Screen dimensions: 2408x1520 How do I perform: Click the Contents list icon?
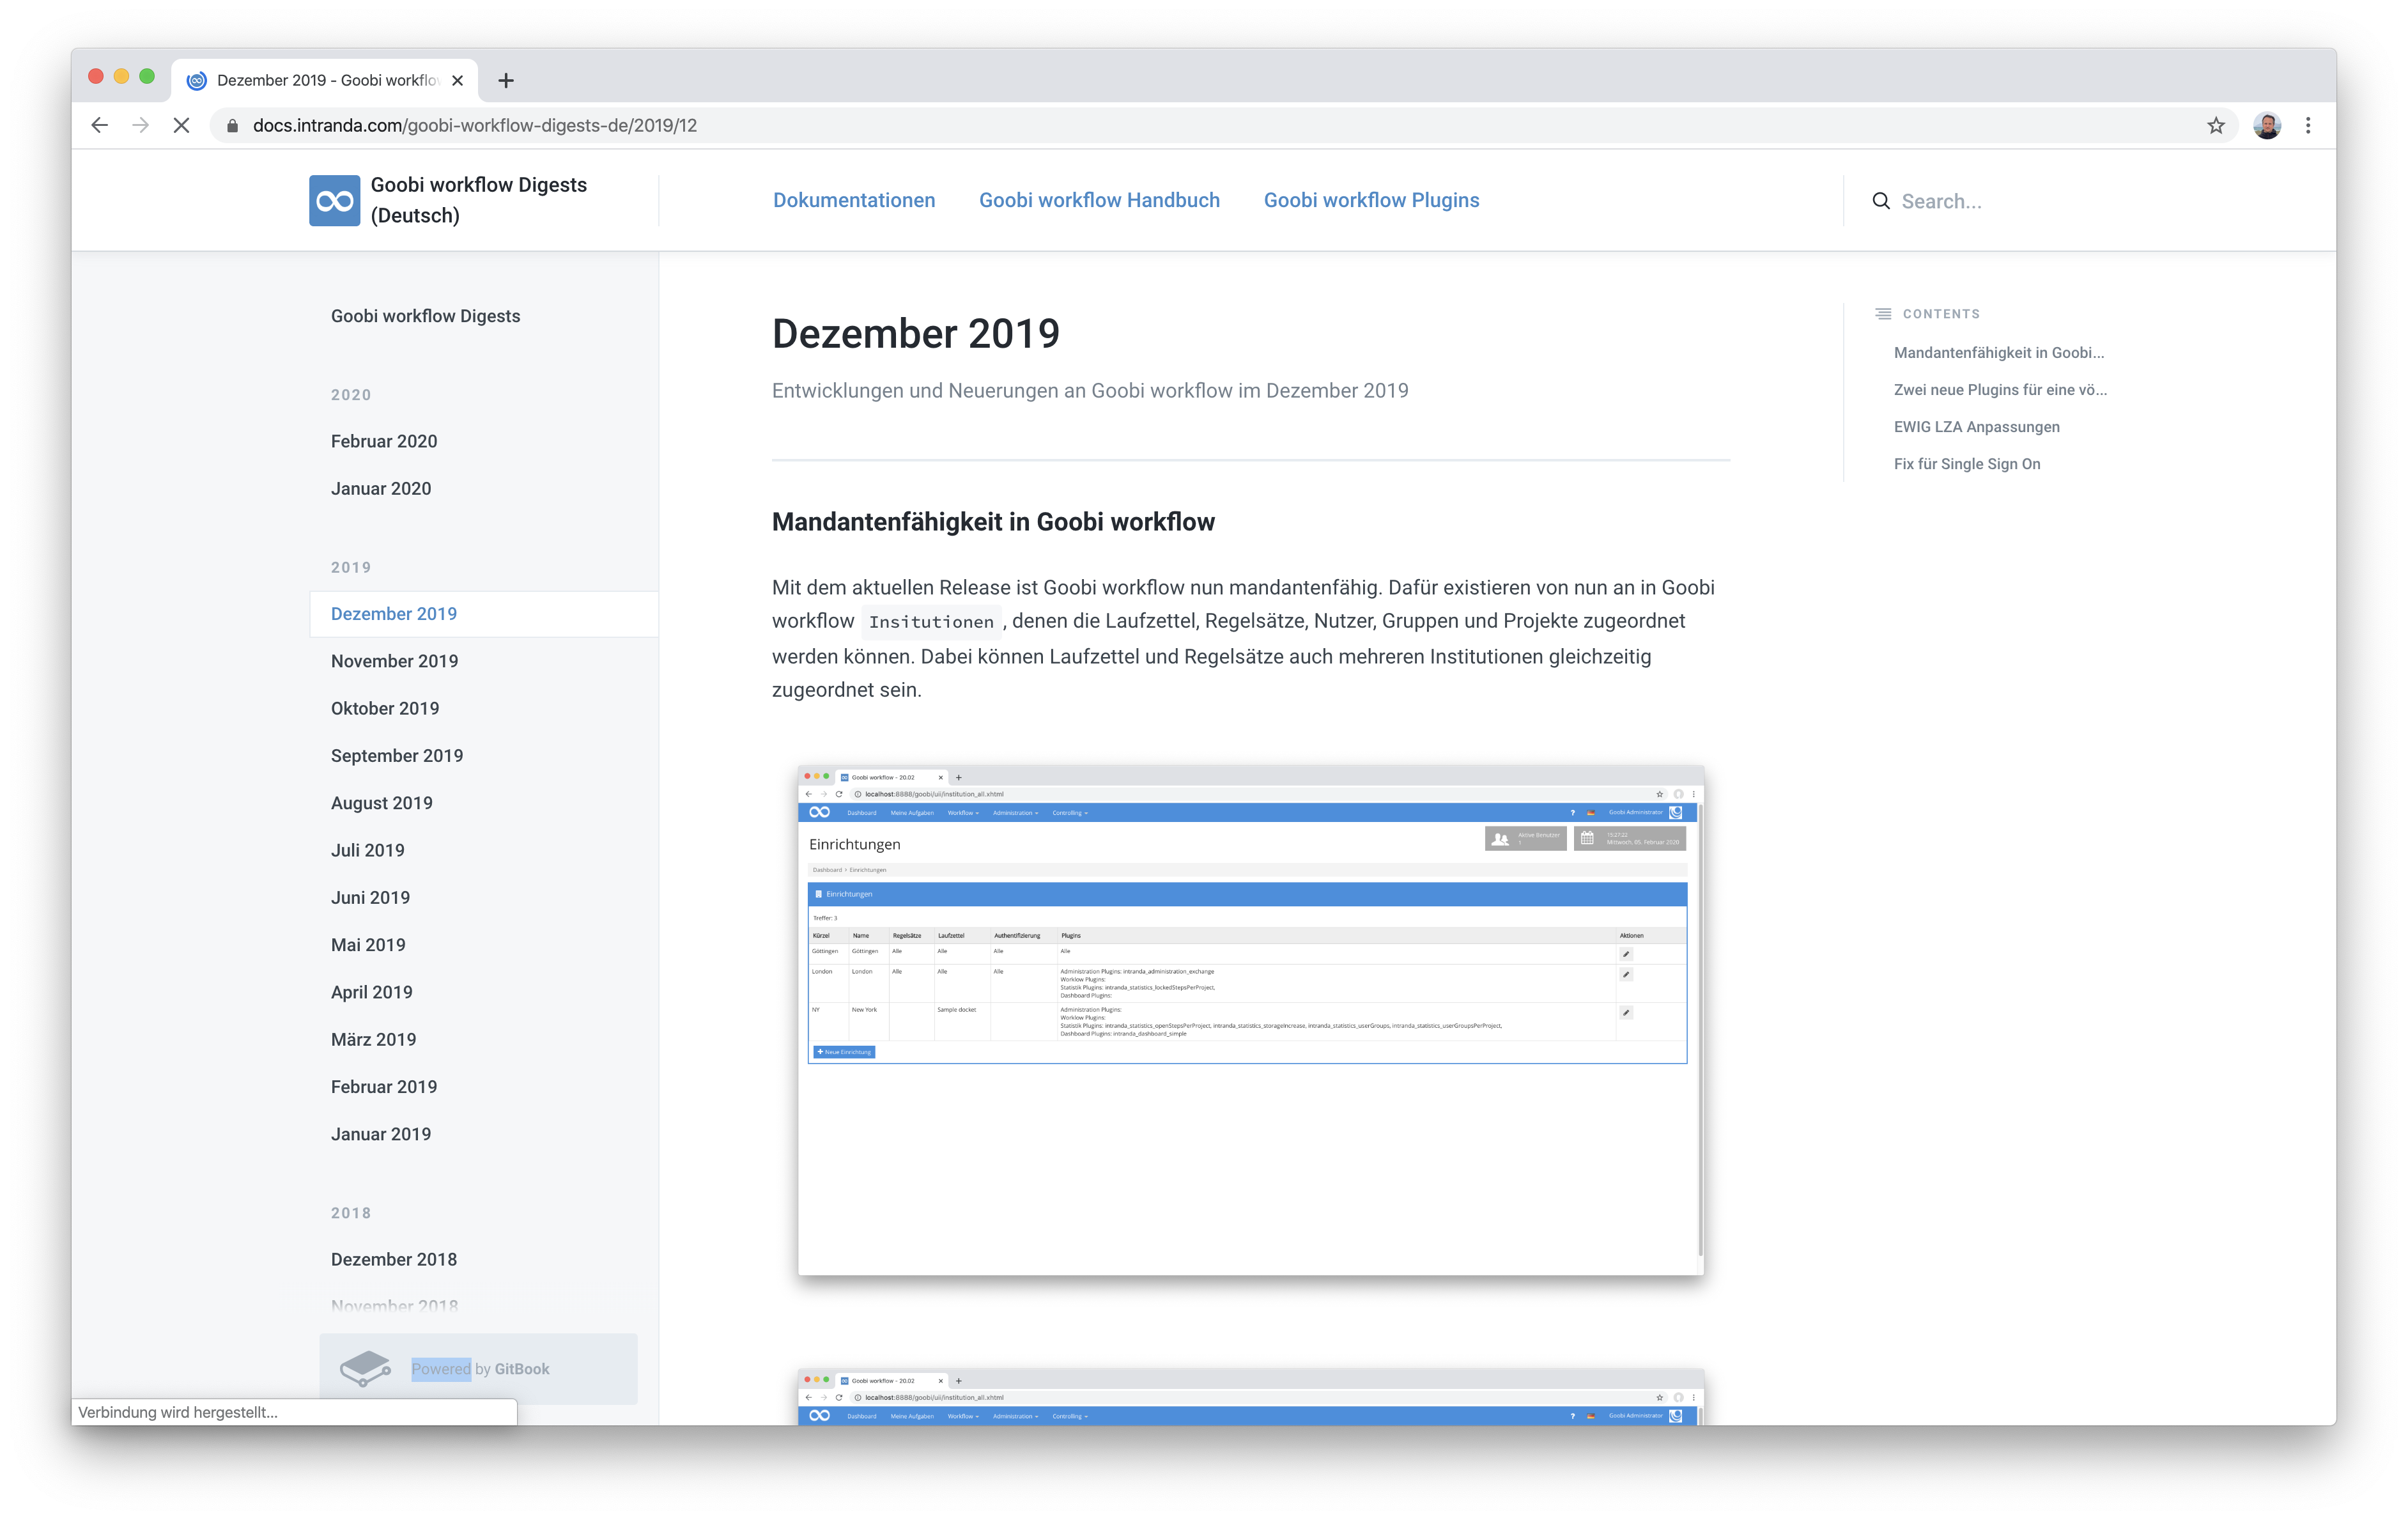(1883, 313)
